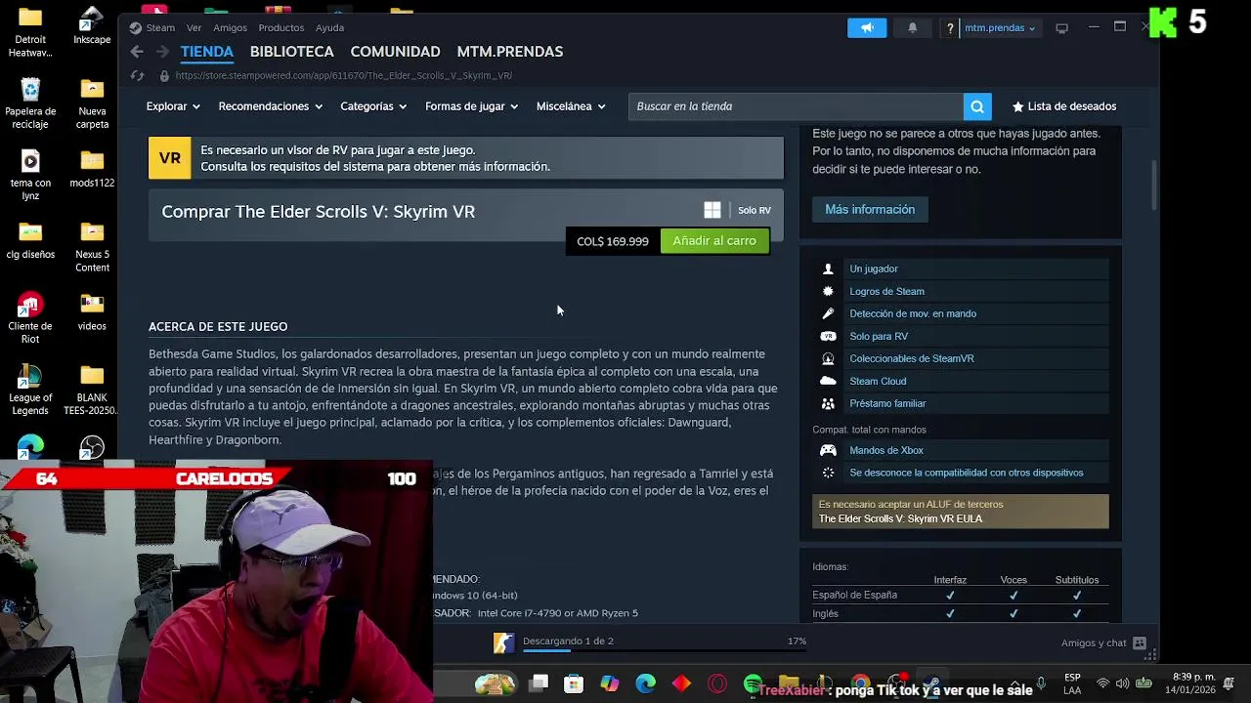
Task: Open the mods1122 desktop folder
Action: coord(92,168)
